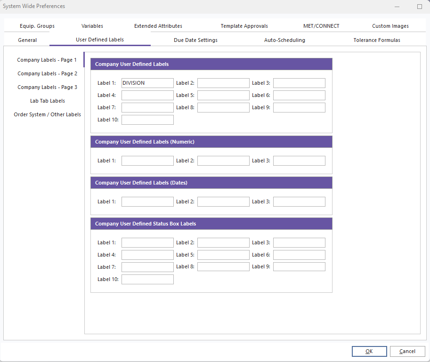Image resolution: width=430 pixels, height=362 pixels.
Task: Open the Tolerance Formulas tab
Action: (377, 40)
